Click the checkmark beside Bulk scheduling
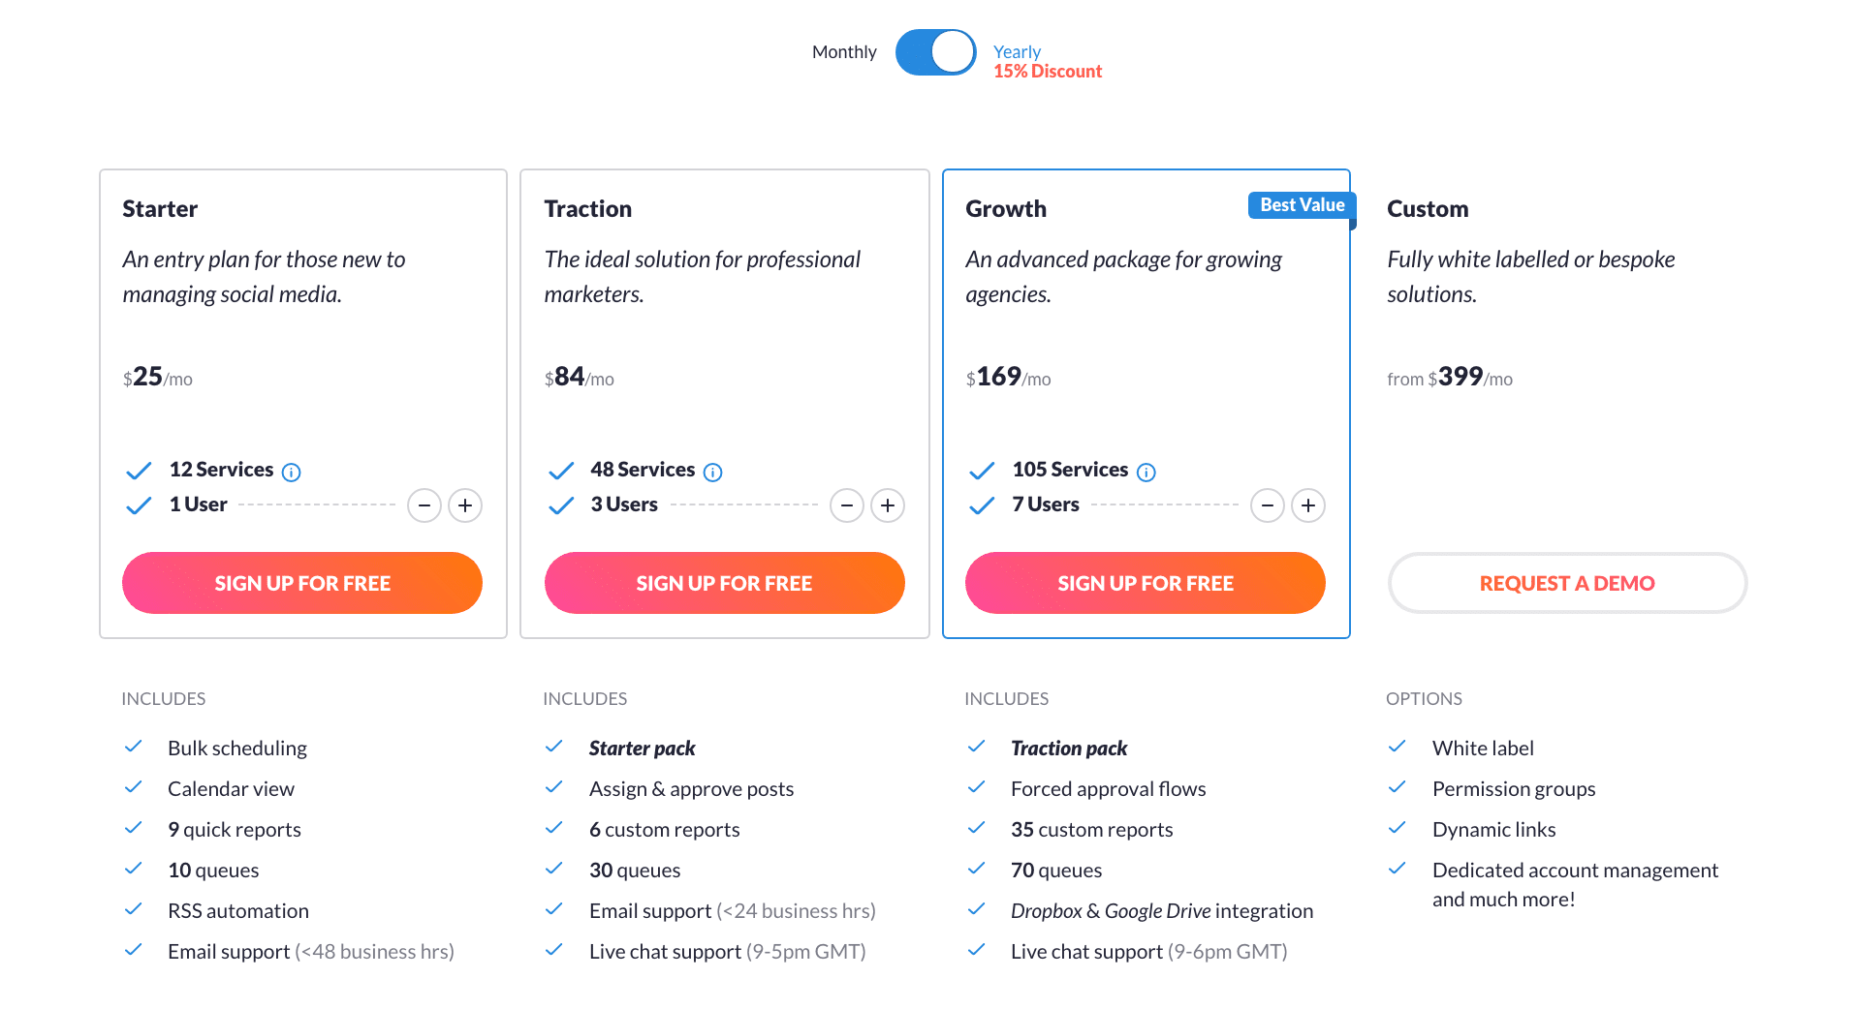Image resolution: width=1853 pixels, height=1009 pixels. [134, 747]
